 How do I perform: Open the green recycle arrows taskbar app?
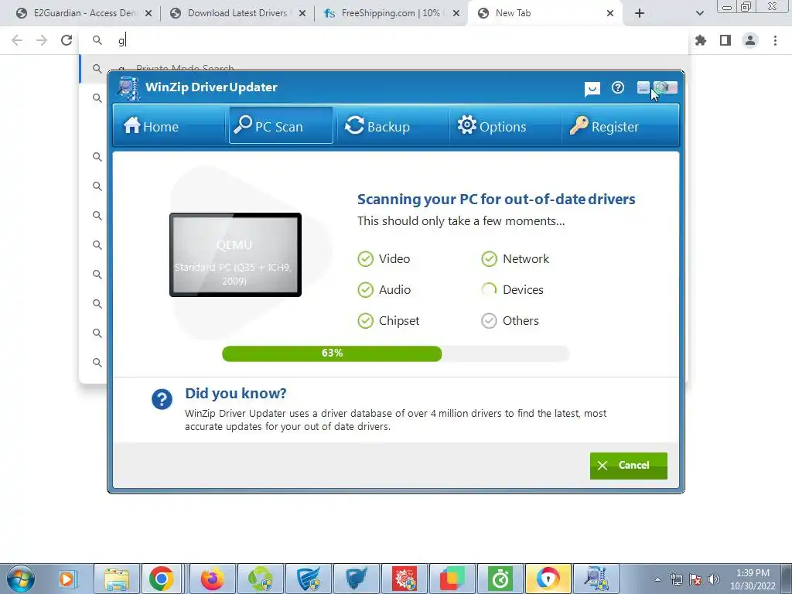click(x=260, y=579)
